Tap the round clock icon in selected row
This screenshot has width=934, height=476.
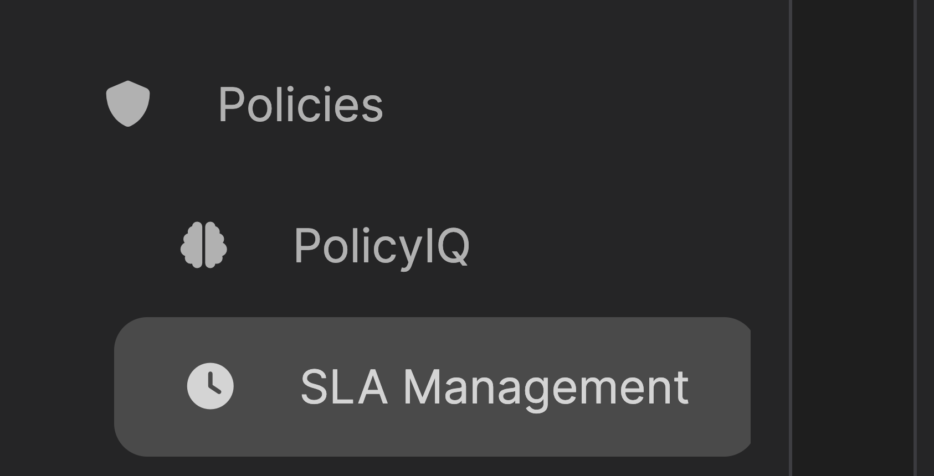point(211,386)
